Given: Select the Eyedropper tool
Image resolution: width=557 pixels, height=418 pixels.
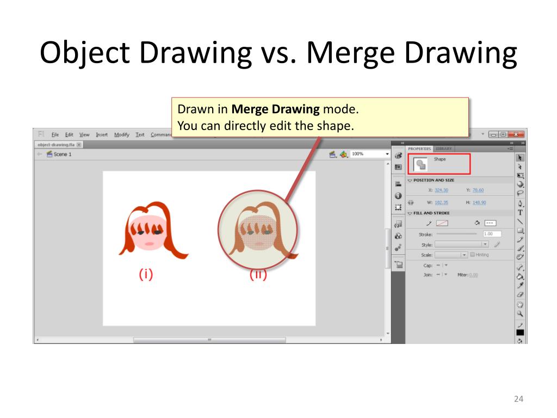Looking at the screenshot, I should [x=520, y=285].
